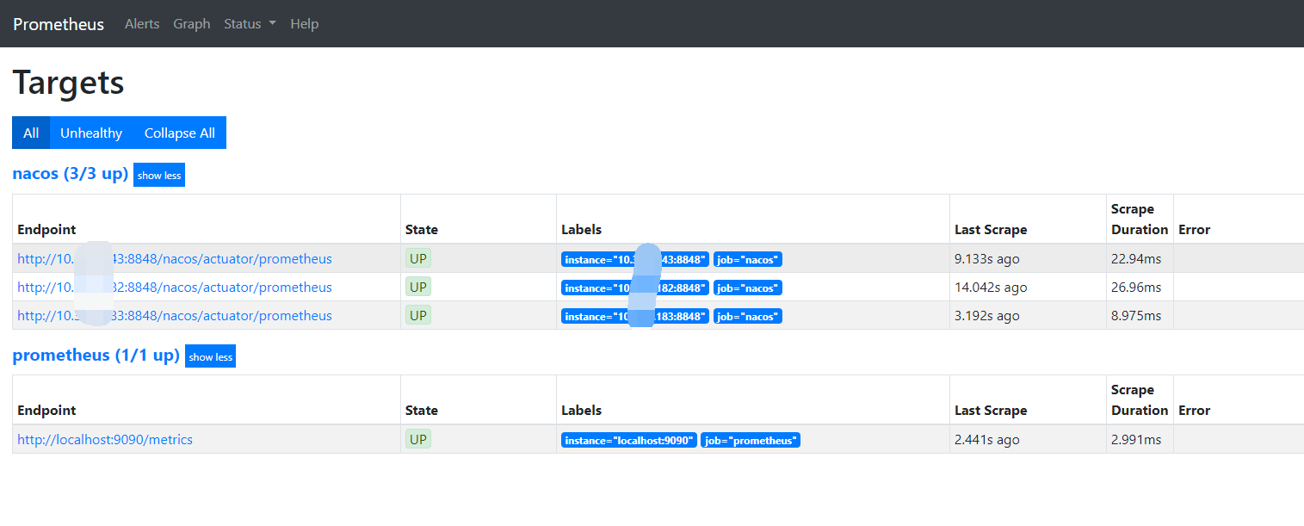Click UP state badge of 14.042s row
The image size is (1304, 526).
pyautogui.click(x=418, y=287)
